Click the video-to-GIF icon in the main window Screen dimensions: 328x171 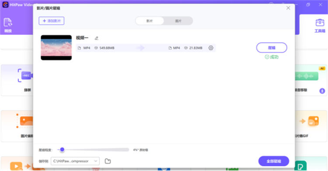309,121
